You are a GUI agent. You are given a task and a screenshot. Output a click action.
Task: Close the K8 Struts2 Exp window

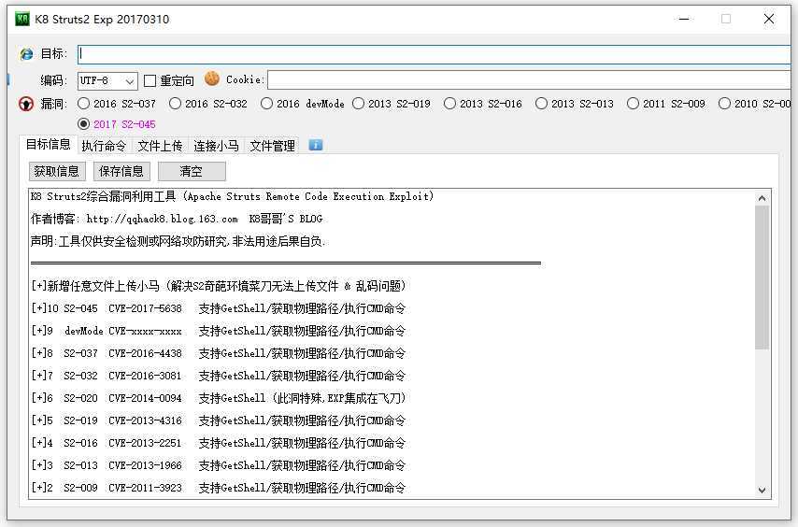coord(769,20)
